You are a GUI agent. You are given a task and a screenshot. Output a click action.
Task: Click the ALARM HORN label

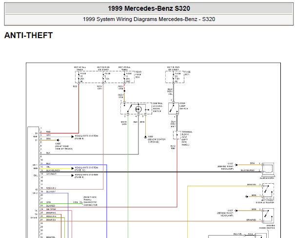coord(267,178)
